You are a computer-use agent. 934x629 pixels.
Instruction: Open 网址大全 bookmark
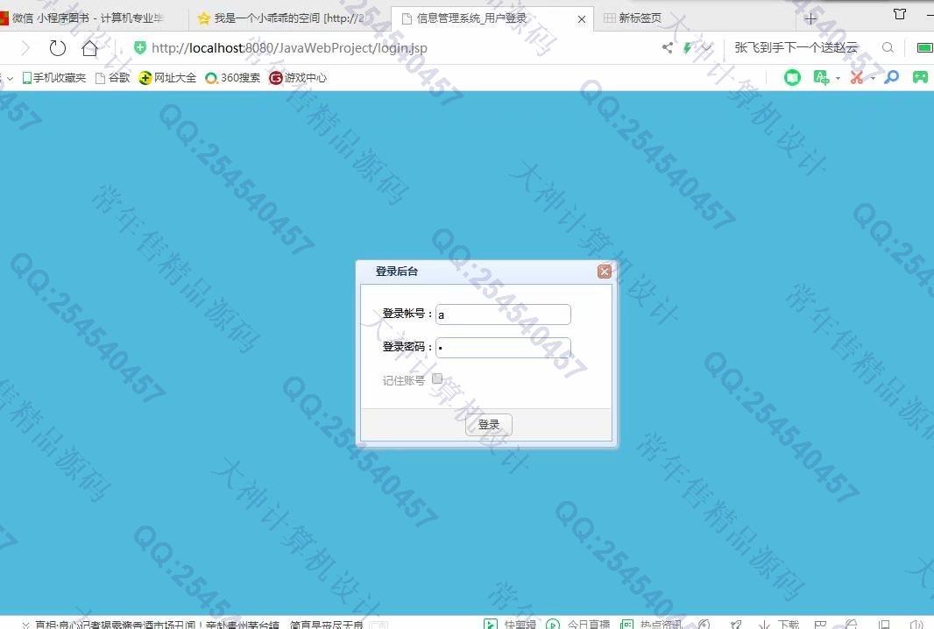(x=167, y=77)
